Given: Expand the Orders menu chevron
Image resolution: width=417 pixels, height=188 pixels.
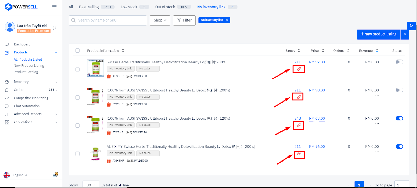Looking at the screenshot, I should click(56, 90).
